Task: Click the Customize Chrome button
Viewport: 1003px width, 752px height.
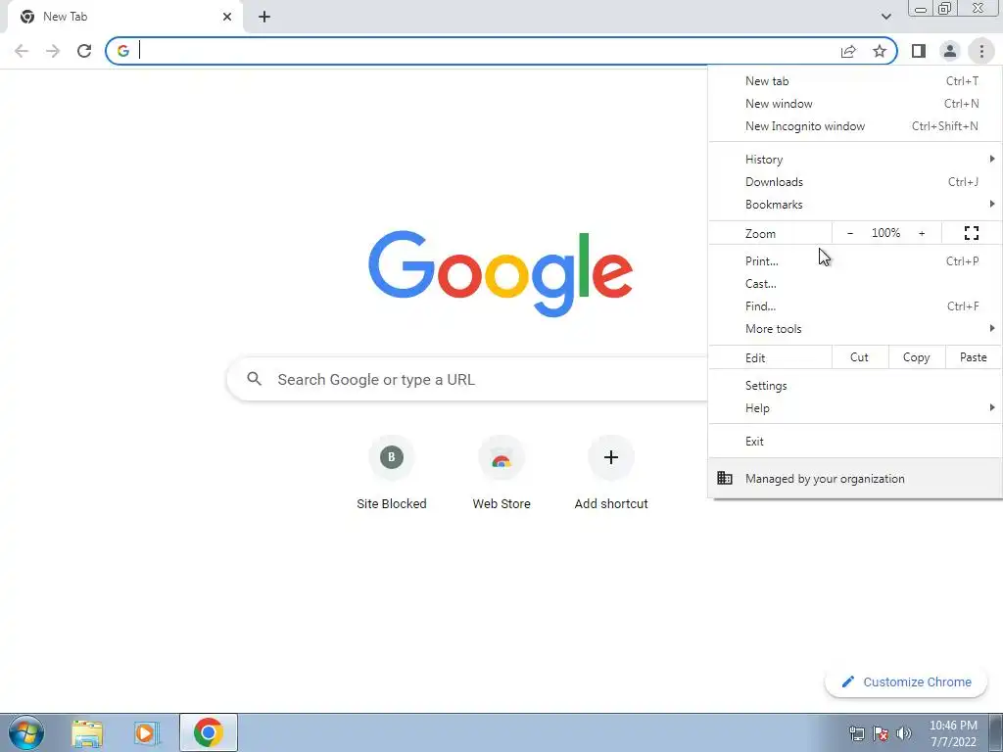Action: coord(906,681)
